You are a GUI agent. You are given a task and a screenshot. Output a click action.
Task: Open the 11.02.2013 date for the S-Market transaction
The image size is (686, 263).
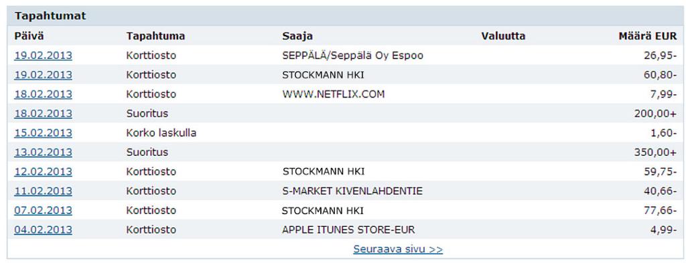click(44, 191)
